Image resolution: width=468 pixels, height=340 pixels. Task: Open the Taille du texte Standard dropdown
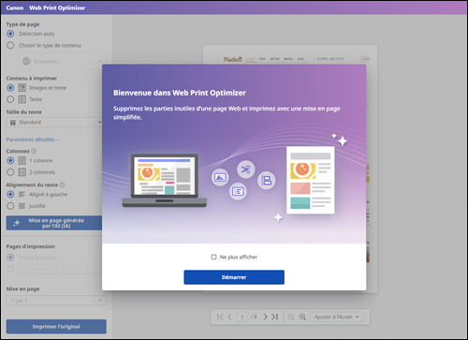[54, 122]
